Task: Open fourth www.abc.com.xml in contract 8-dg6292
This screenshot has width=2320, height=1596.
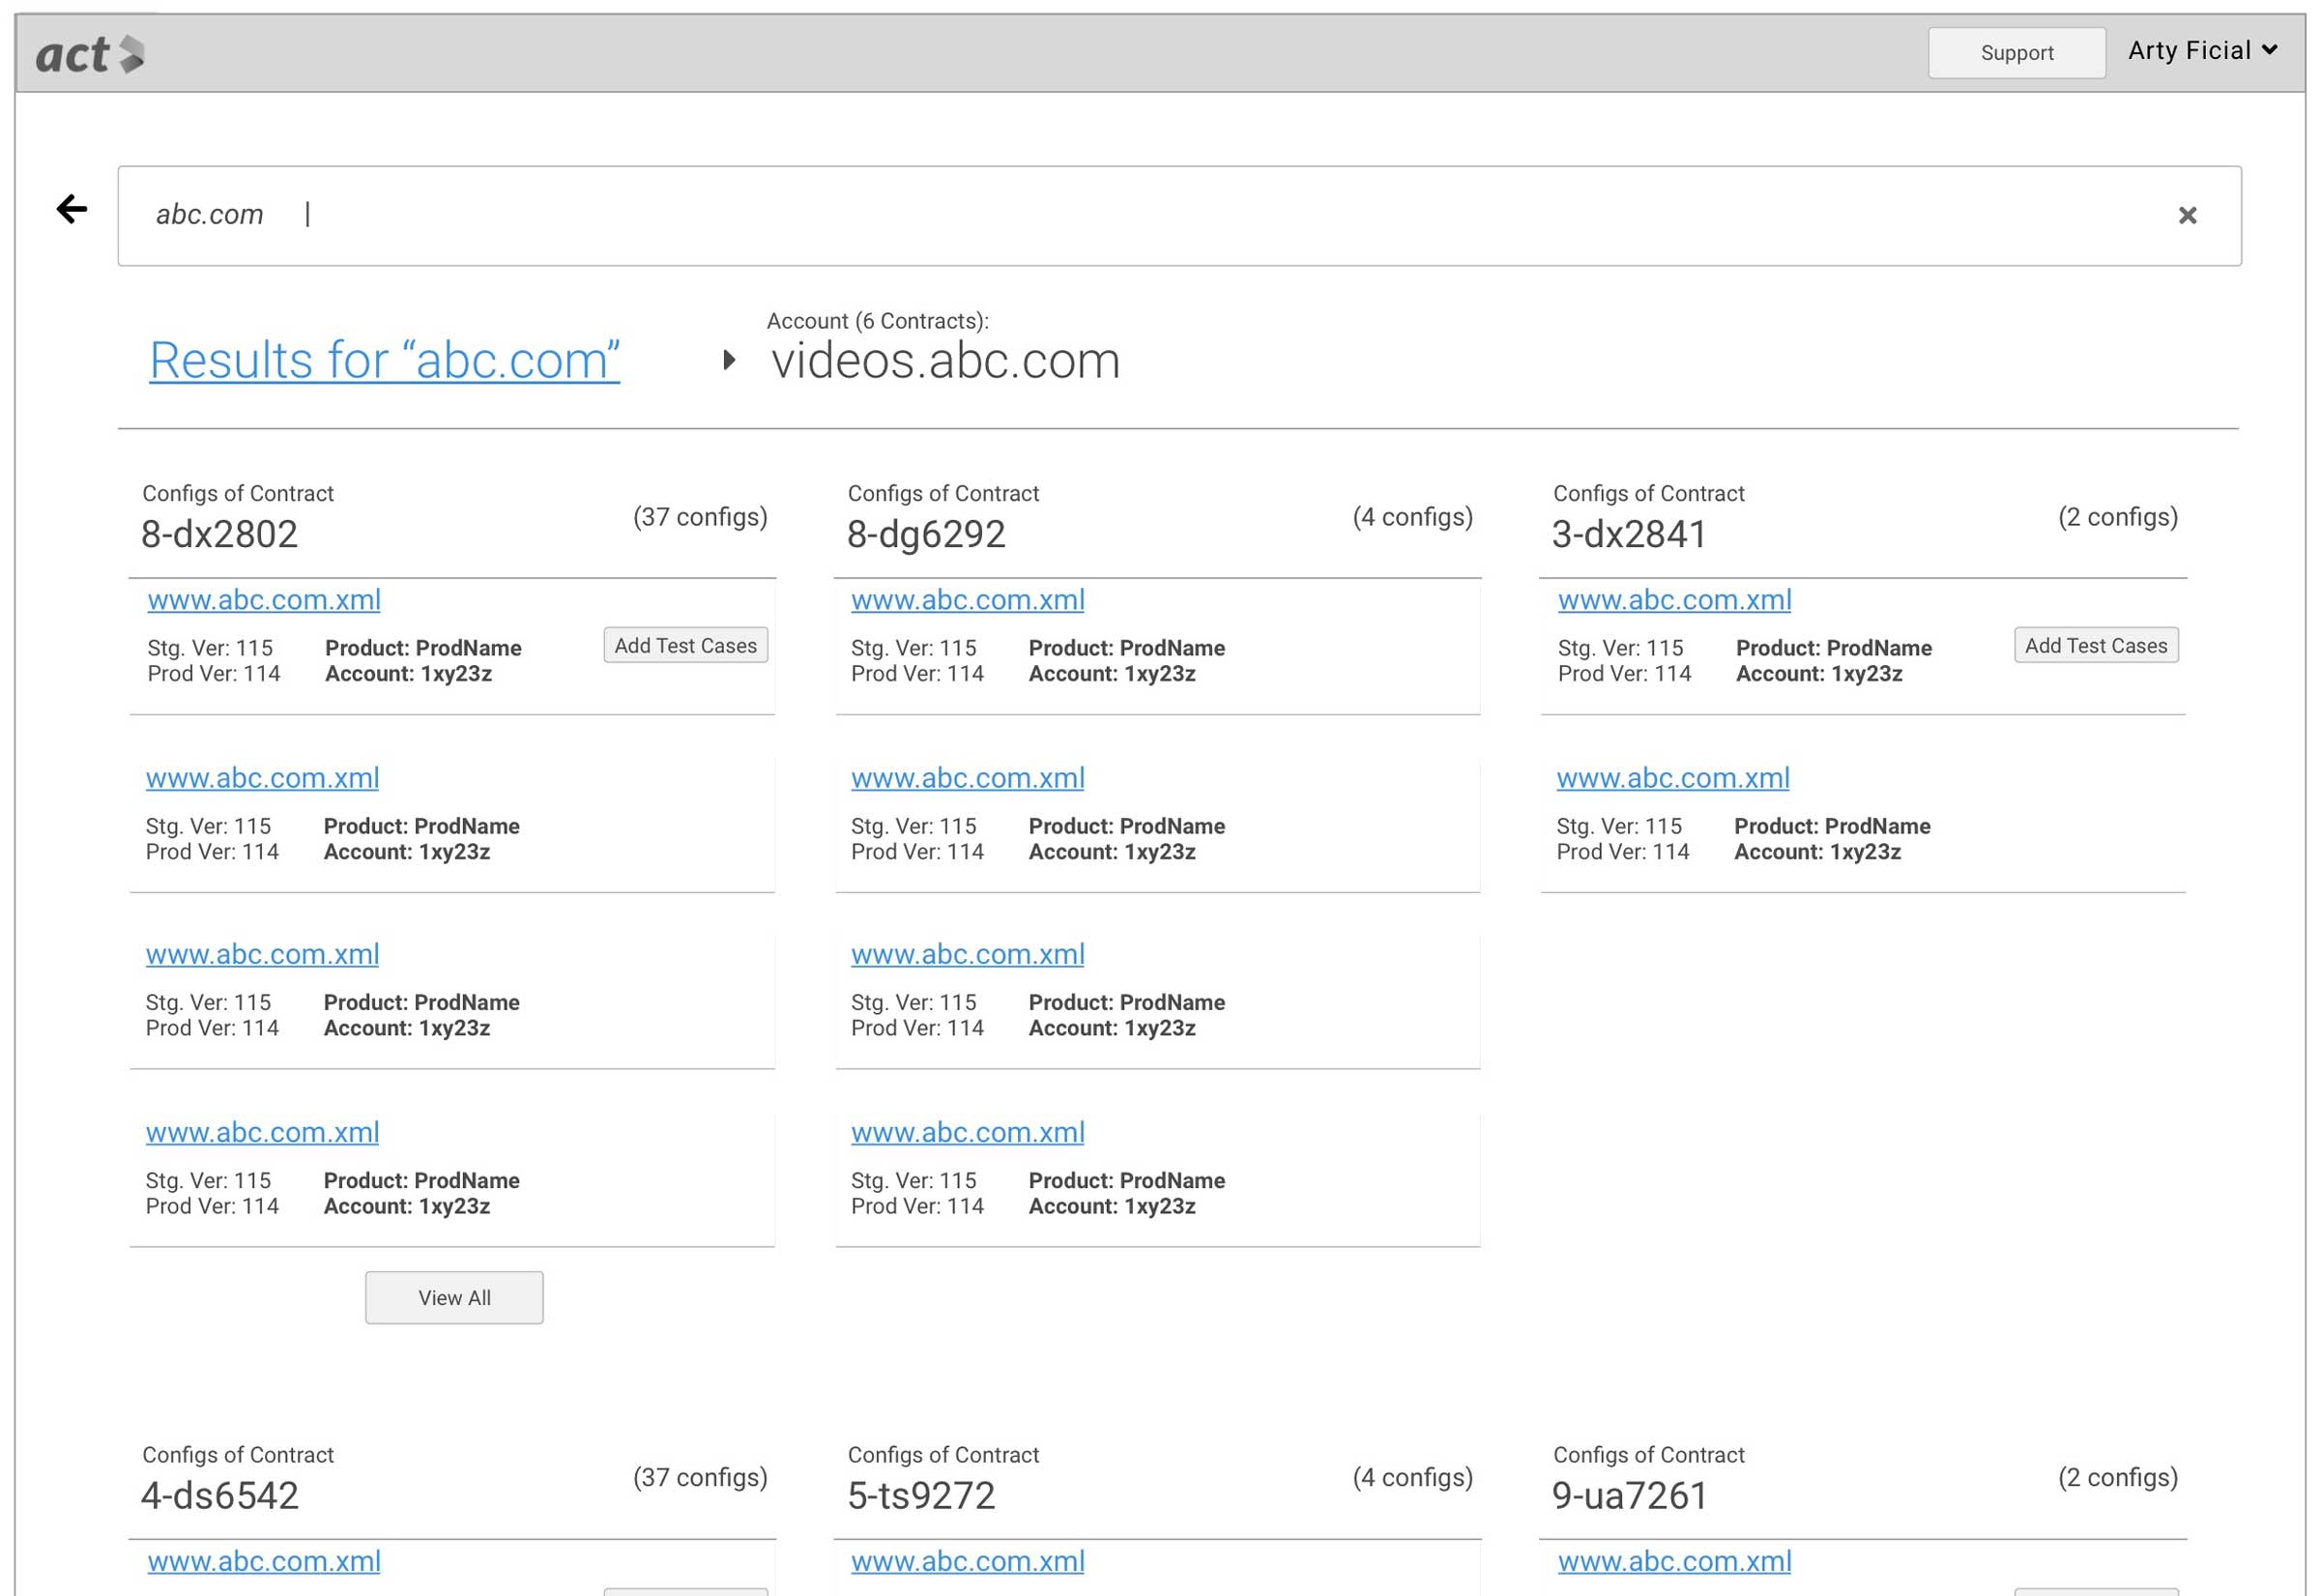Action: [967, 1132]
